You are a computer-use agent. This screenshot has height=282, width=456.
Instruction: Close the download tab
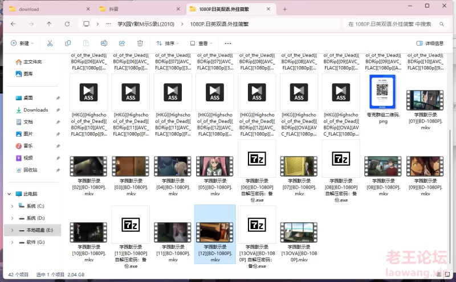tap(88, 9)
